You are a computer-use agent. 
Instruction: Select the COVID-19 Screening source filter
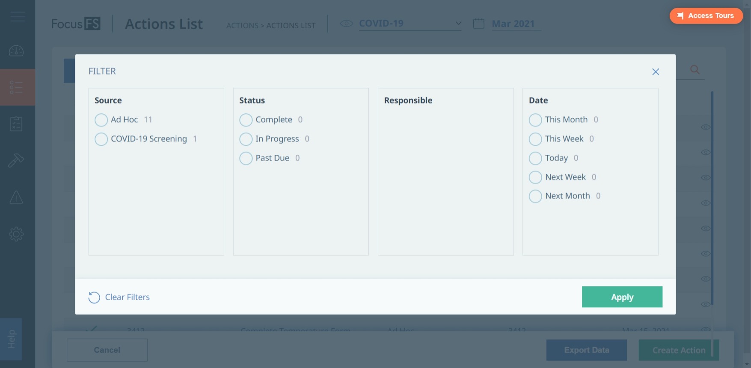pyautogui.click(x=101, y=139)
